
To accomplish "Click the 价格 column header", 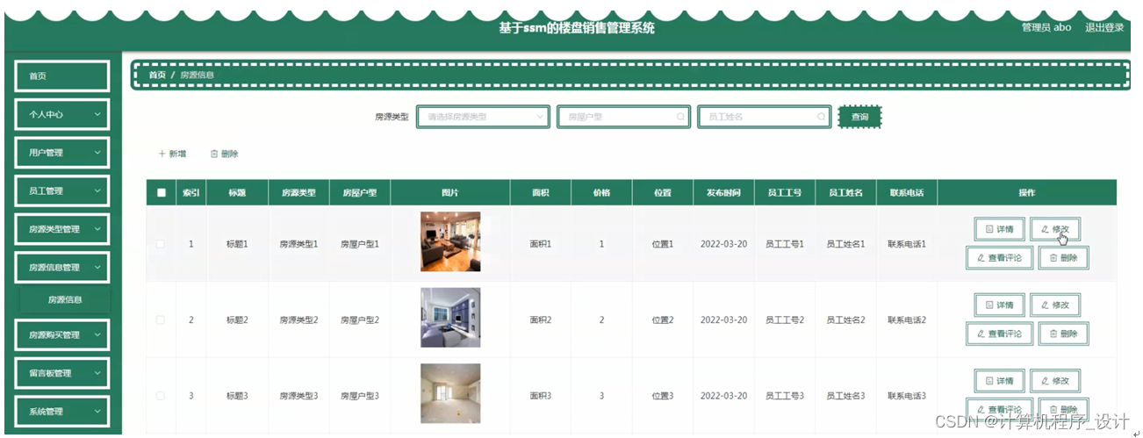I will [x=601, y=193].
